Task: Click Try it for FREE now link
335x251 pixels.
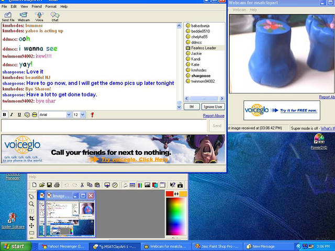Action: tap(298, 110)
